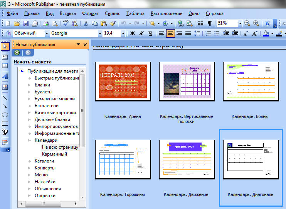
Task: Run the ABC spelling check icon
Action: [66, 23]
